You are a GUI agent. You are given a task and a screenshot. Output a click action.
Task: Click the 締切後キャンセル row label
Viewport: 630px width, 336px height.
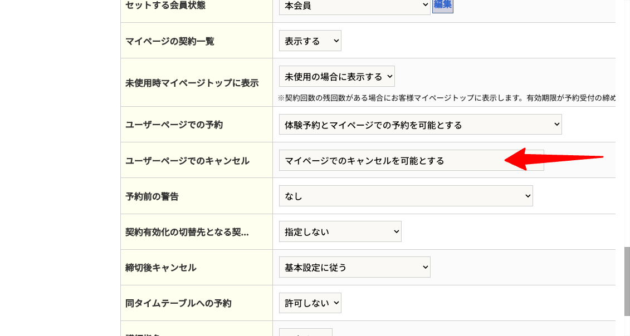[x=161, y=268]
